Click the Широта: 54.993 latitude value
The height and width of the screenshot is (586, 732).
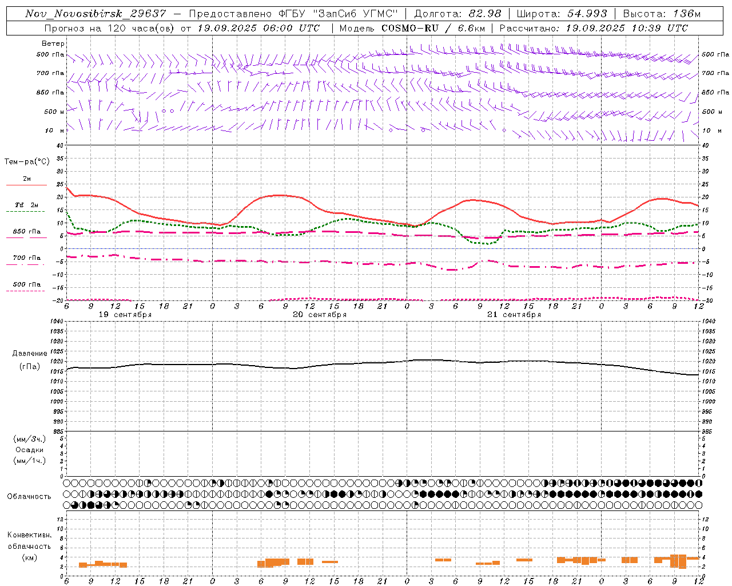pyautogui.click(x=562, y=14)
